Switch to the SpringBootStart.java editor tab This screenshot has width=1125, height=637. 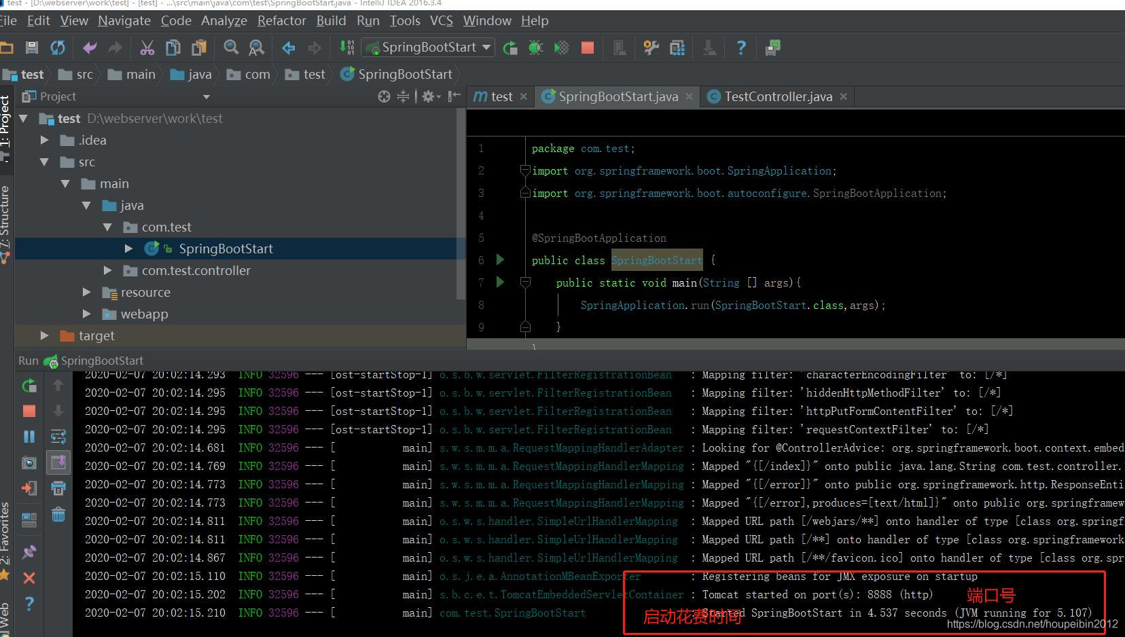(618, 96)
